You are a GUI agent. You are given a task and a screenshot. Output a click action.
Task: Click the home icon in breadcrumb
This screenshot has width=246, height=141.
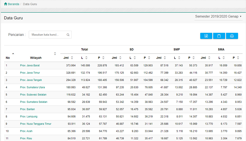(6, 4)
